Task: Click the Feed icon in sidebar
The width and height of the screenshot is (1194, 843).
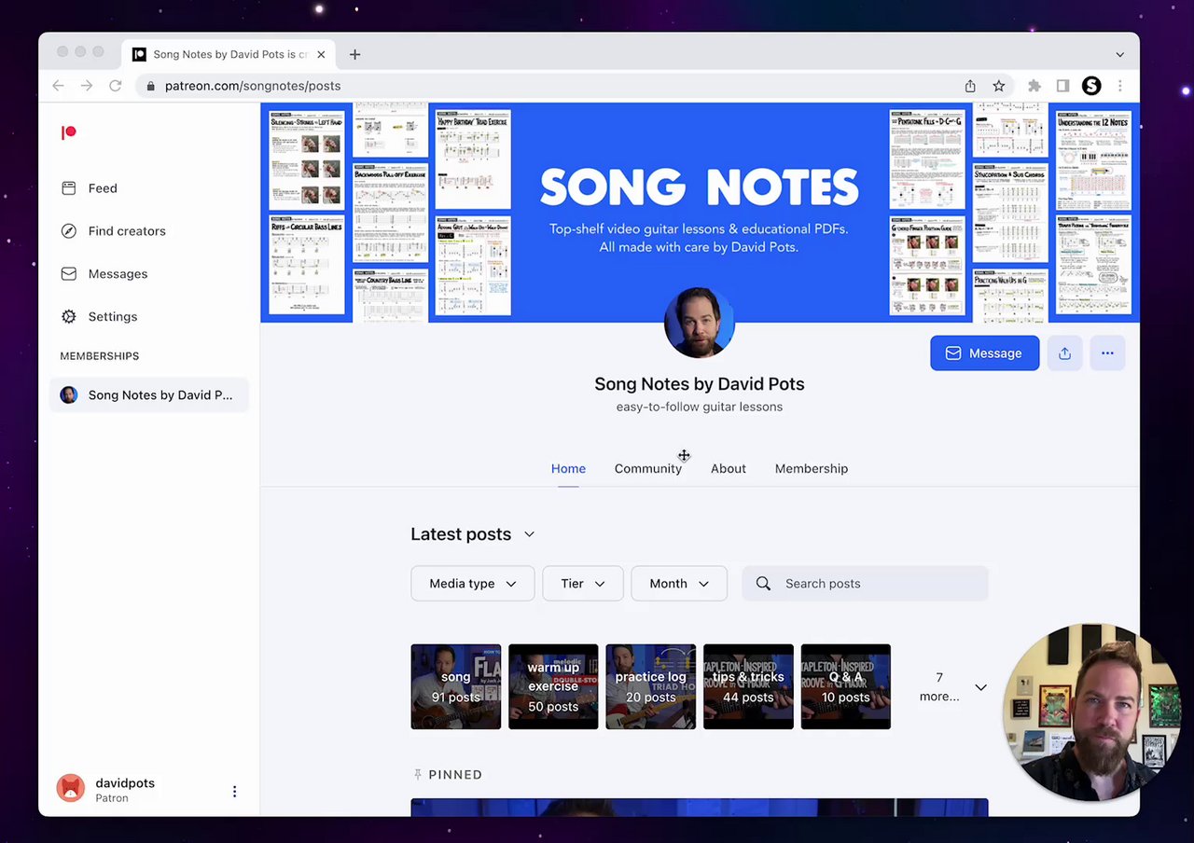Action: (x=68, y=188)
